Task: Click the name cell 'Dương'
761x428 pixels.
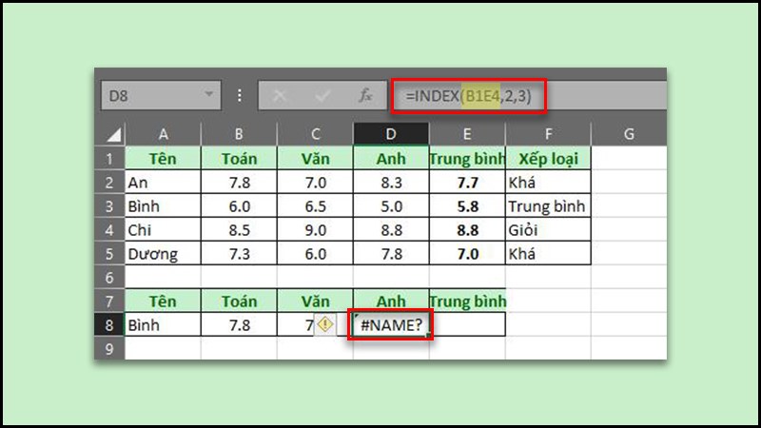Action: [163, 254]
